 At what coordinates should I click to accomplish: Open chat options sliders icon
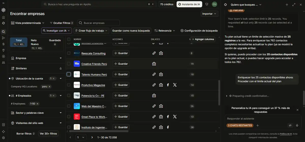pos(290,125)
